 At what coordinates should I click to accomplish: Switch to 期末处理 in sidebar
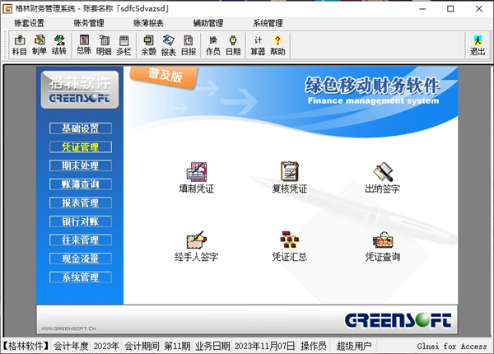80,165
